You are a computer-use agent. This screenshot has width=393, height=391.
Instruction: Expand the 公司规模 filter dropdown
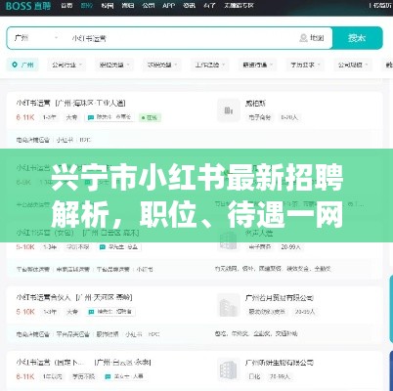353,65
